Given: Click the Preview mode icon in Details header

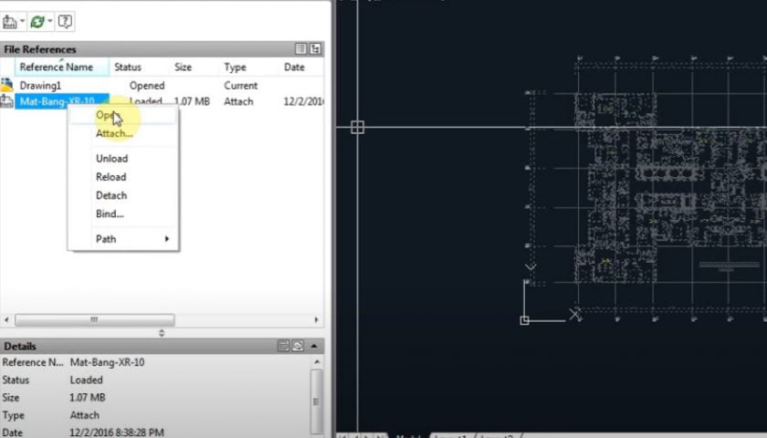Looking at the screenshot, I should 298,347.
